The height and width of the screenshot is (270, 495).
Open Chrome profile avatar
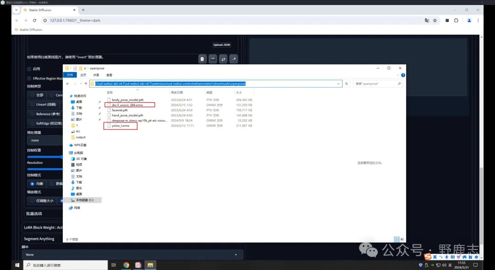point(469,21)
